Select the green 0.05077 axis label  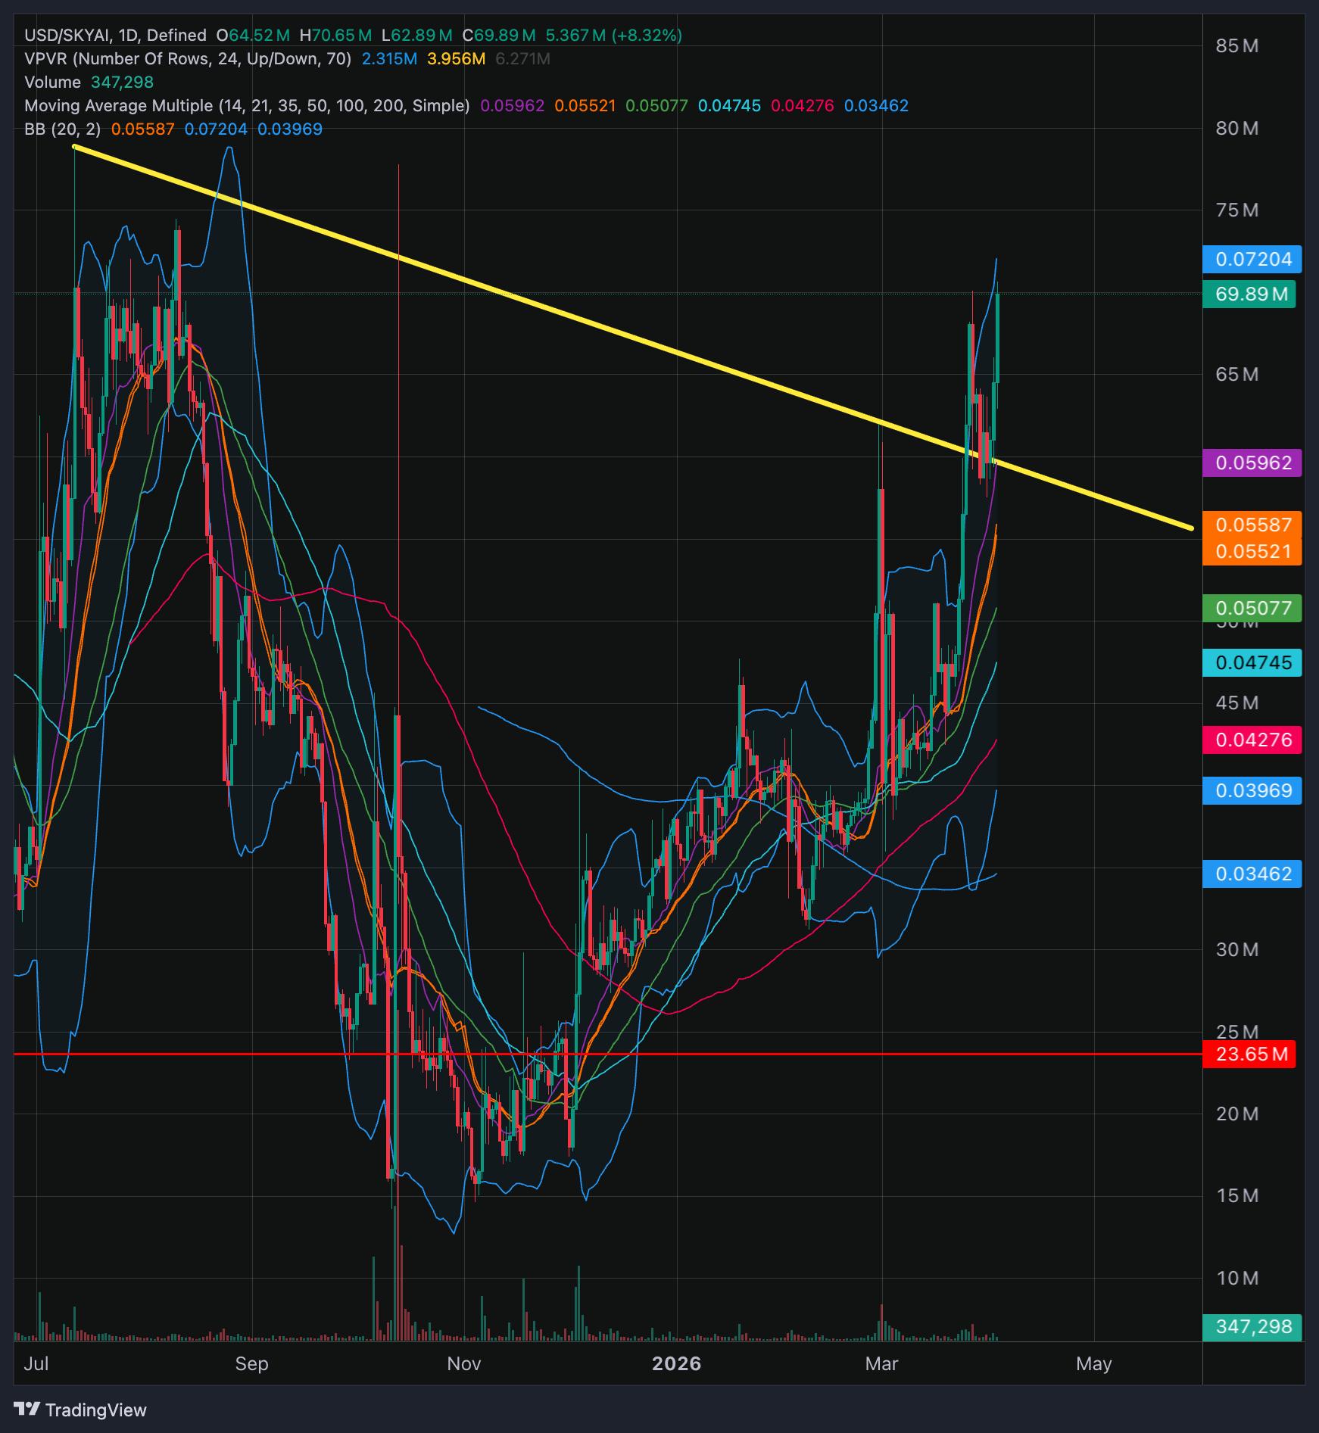click(1252, 608)
